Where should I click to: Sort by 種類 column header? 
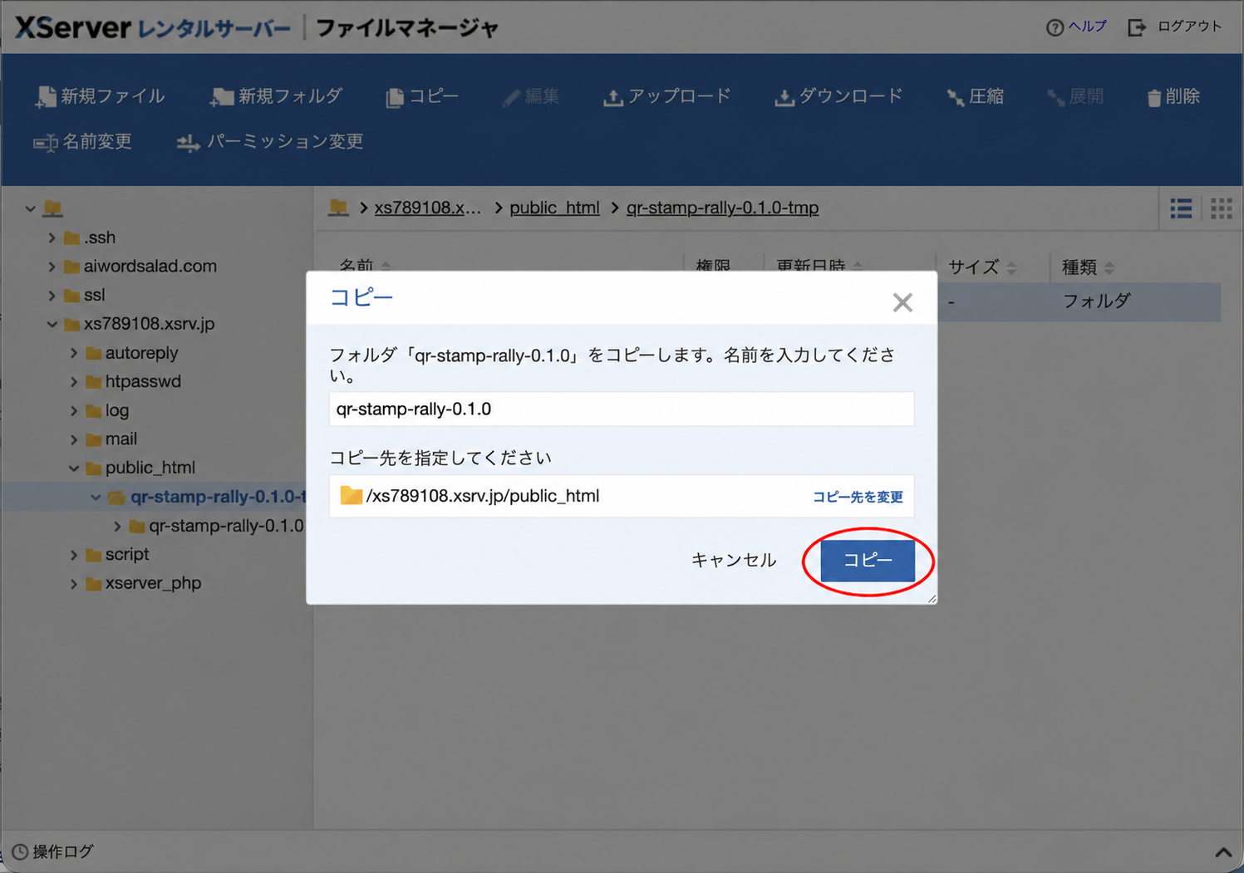1088,267
